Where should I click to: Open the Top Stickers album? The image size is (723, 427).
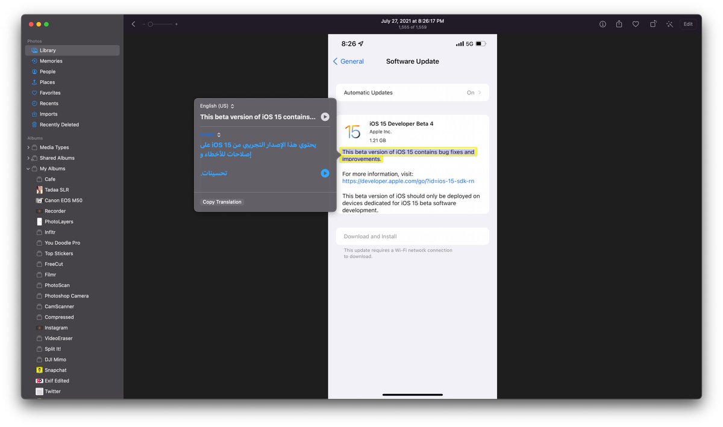click(72, 253)
